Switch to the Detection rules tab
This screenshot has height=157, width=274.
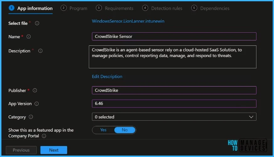pyautogui.click(x=162, y=8)
